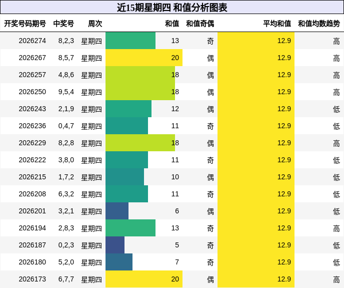Click the 偶 parity cell in row 2026201
This screenshot has height=288, width=344.
tap(210, 211)
